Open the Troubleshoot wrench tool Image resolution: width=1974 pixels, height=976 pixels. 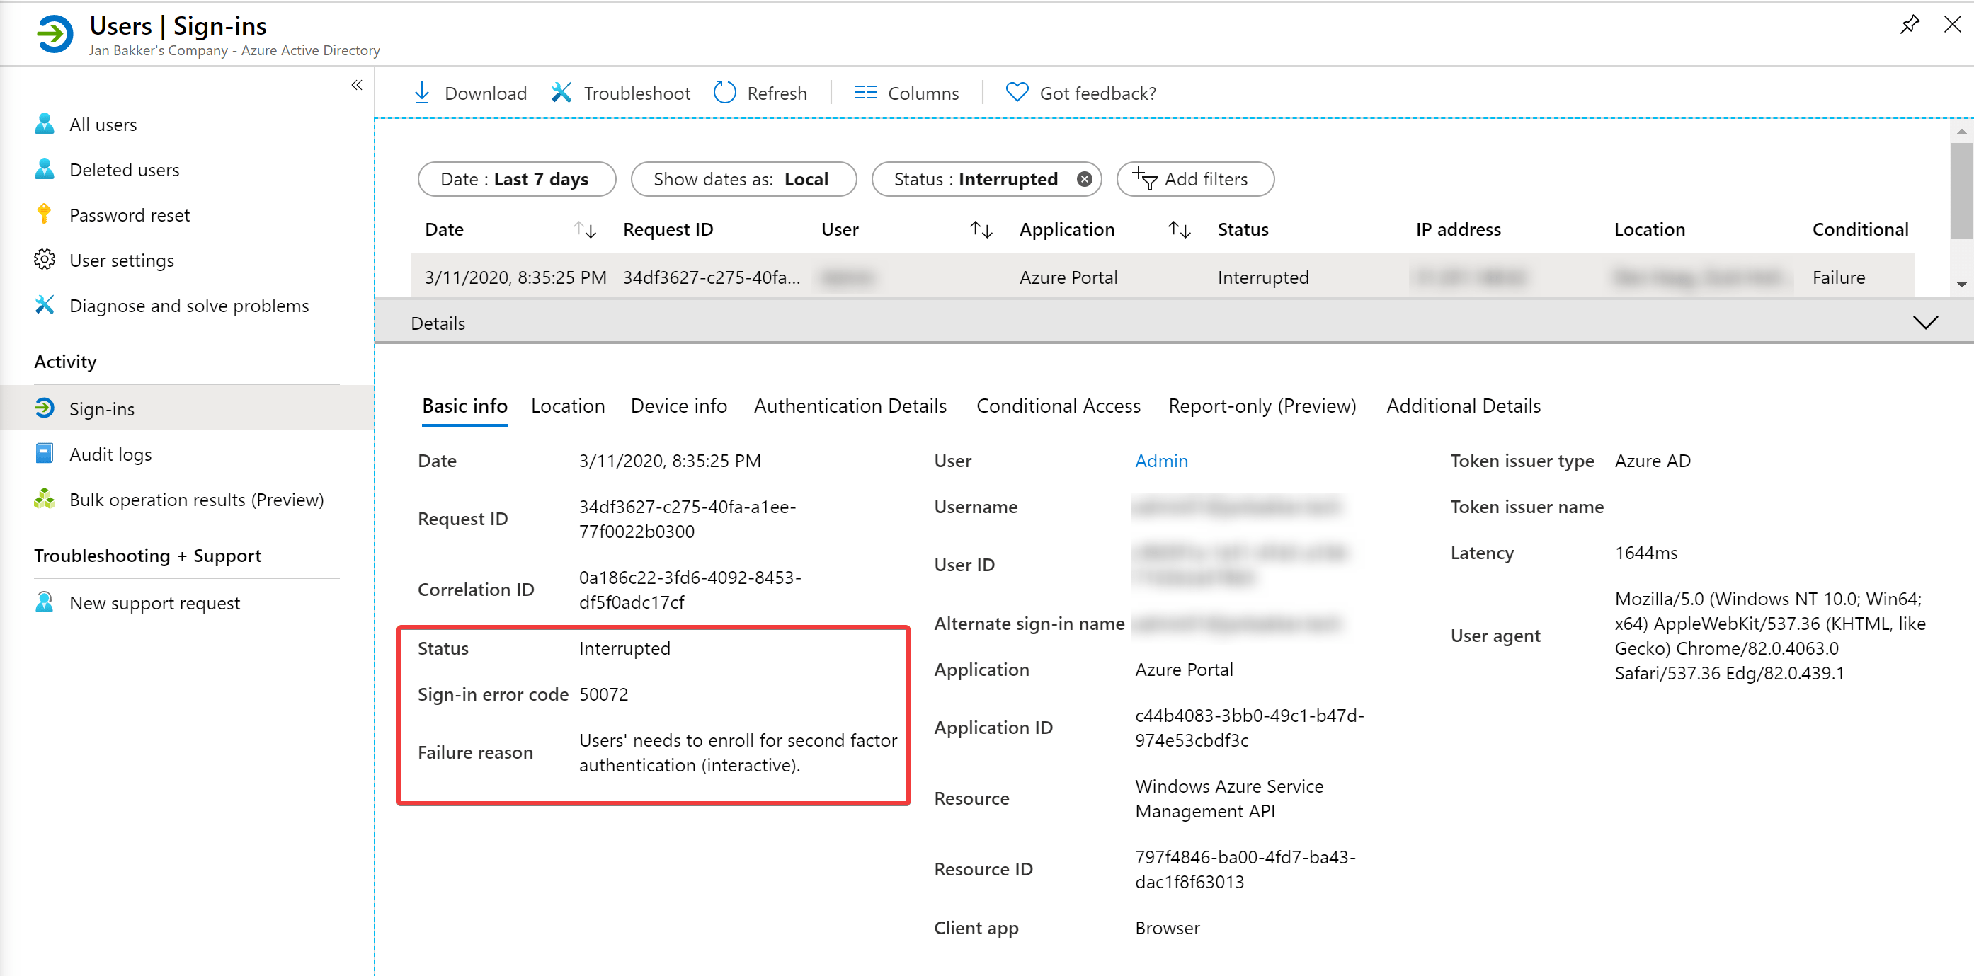561,93
